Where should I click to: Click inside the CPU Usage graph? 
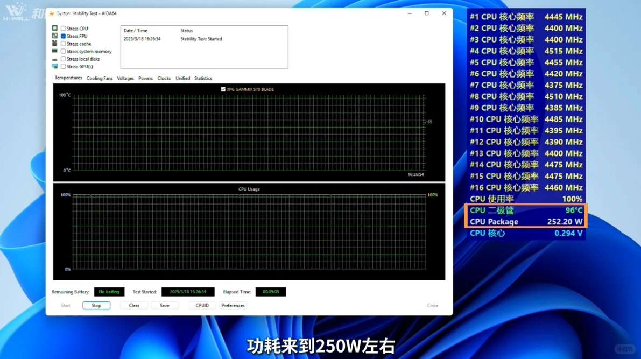tap(249, 232)
